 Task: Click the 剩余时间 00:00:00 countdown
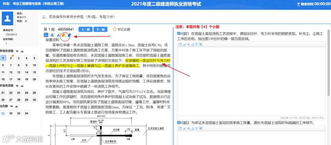[316, 4]
